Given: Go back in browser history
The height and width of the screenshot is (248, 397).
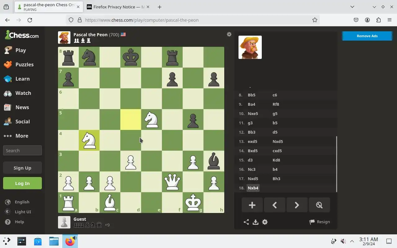Looking at the screenshot, I should tap(7, 20).
